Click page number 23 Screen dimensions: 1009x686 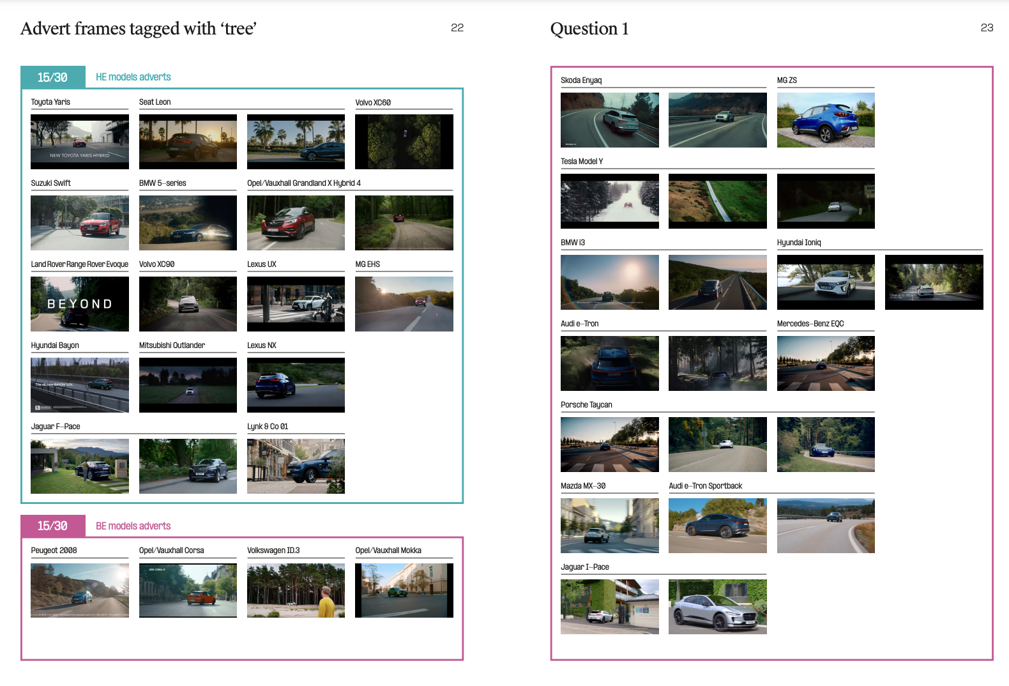coord(987,27)
